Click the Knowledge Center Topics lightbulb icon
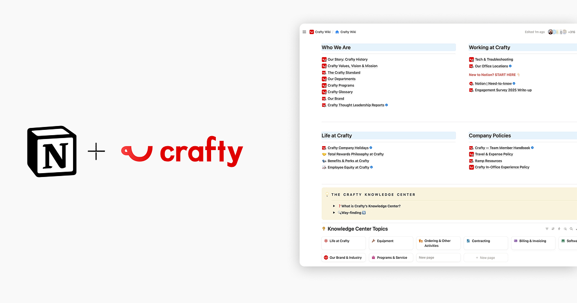Screen dimensions: 577x303 coord(324,229)
